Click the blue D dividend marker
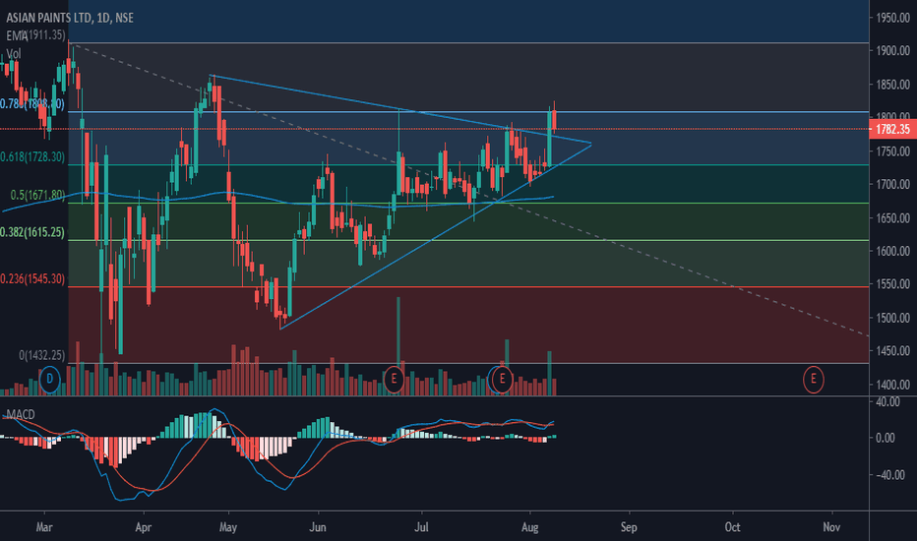 (x=50, y=379)
